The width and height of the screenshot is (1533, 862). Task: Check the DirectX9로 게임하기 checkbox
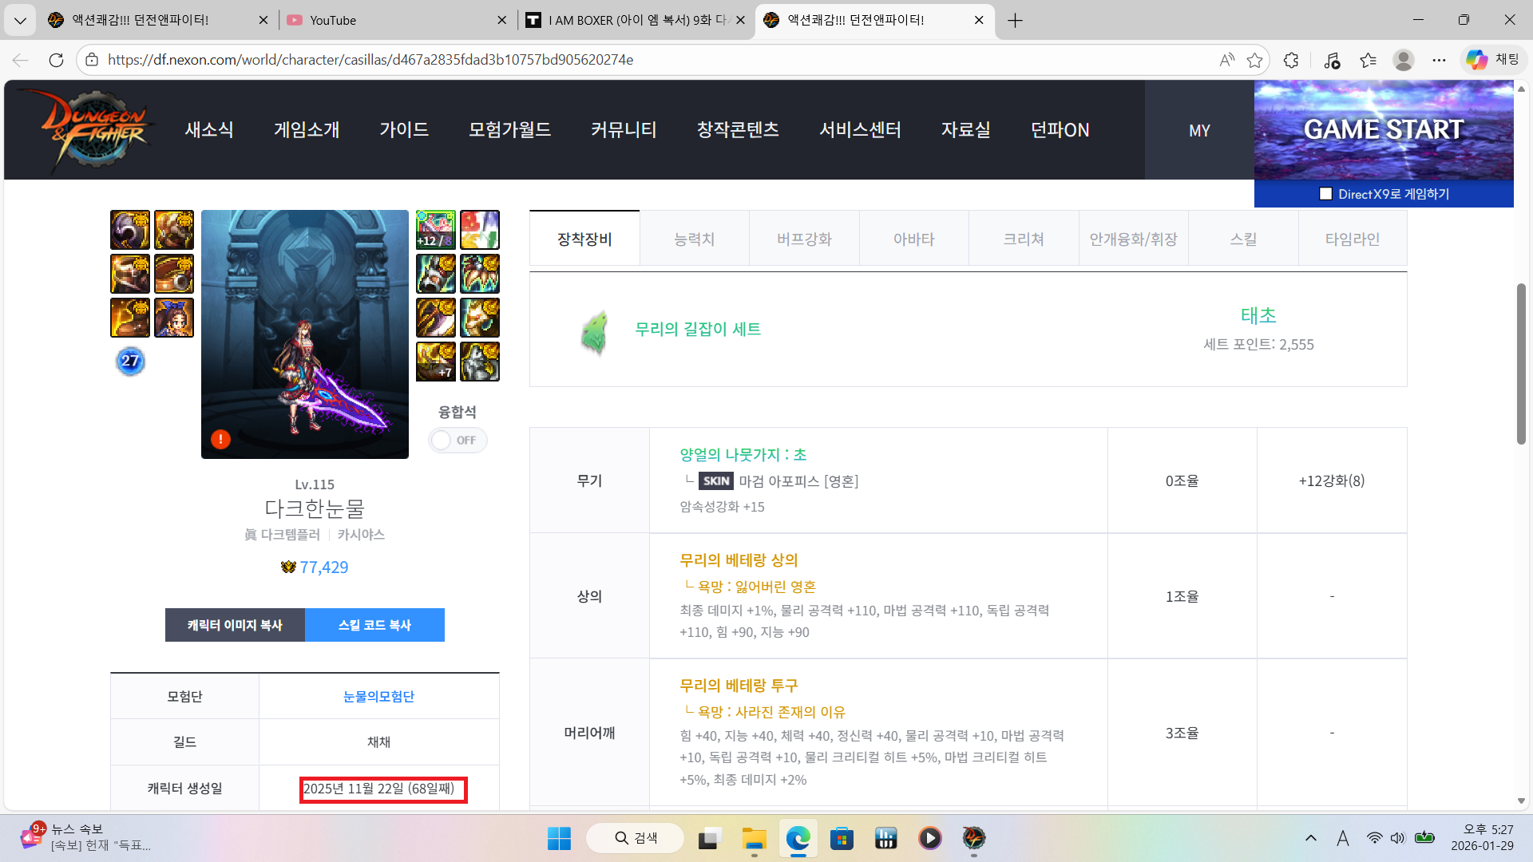click(x=1325, y=194)
